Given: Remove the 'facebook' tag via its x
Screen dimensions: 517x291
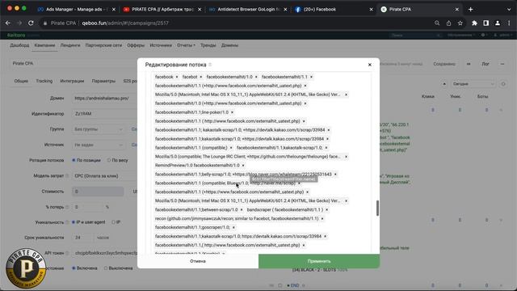Looking at the screenshot, I should tap(177, 77).
